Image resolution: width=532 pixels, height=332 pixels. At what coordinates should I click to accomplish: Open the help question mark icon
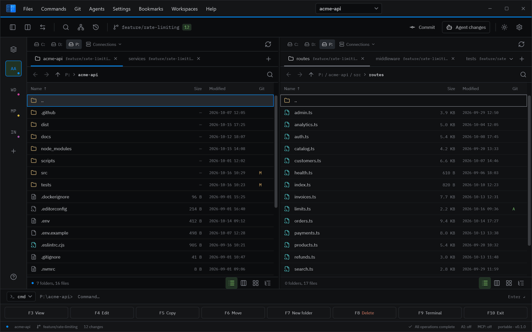click(x=14, y=277)
